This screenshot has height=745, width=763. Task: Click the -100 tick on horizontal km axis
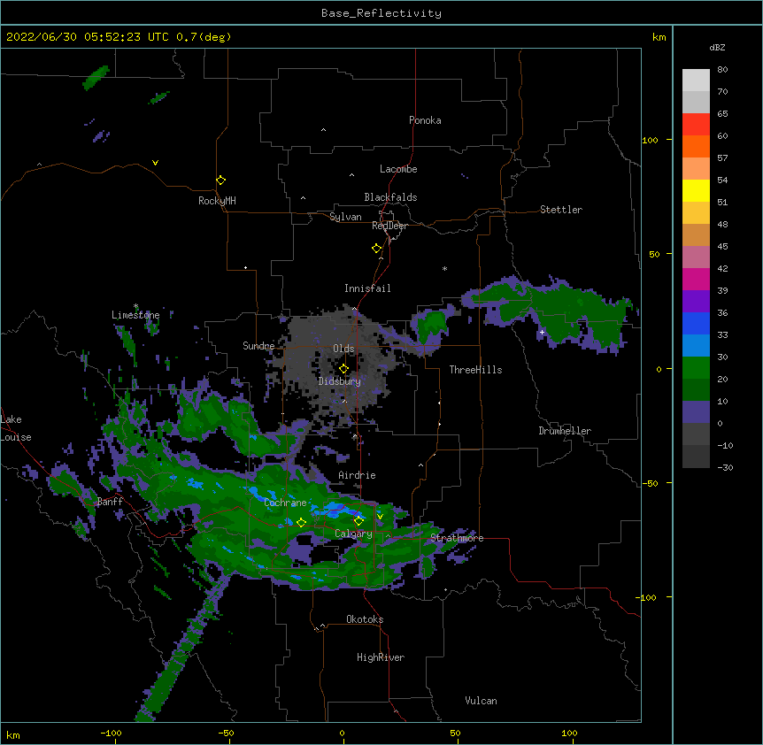pos(111,733)
